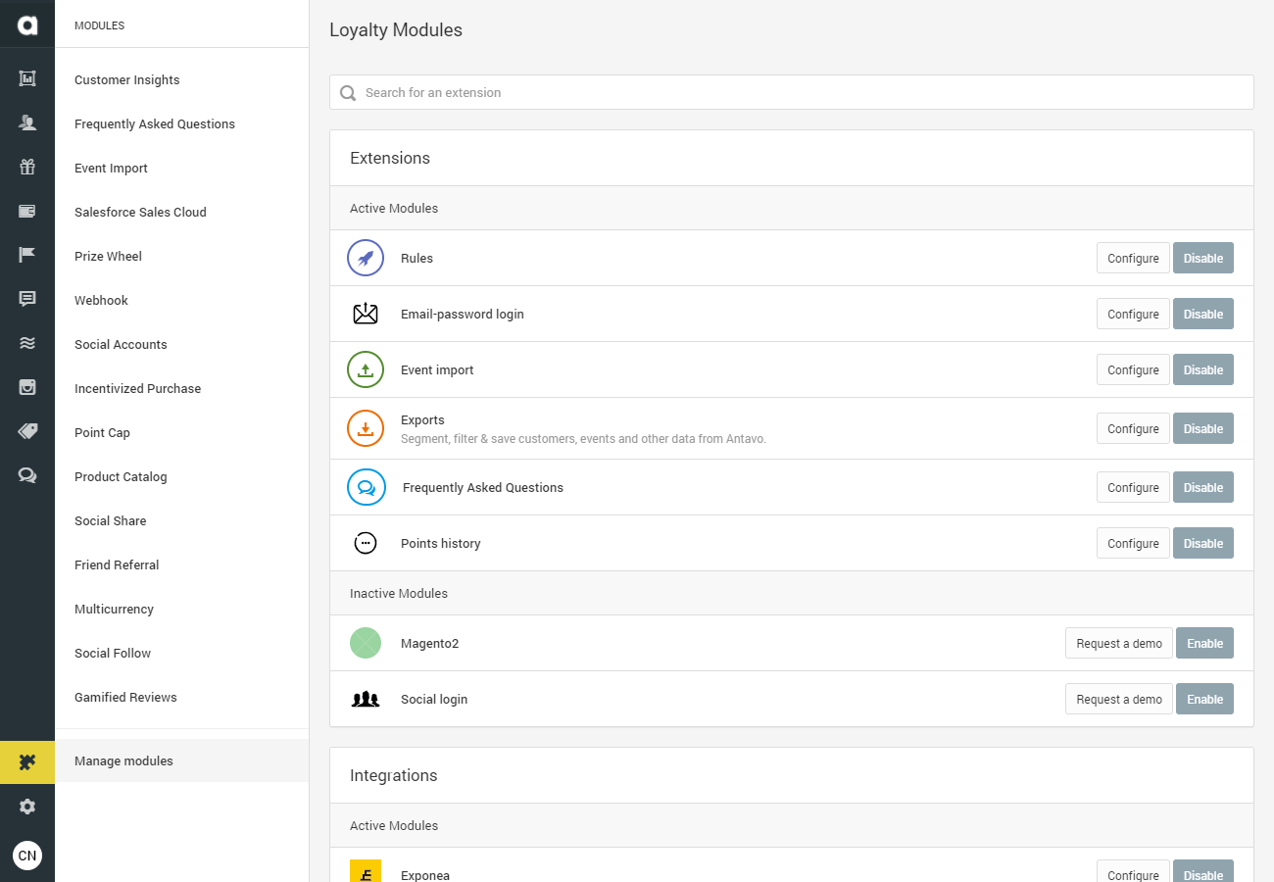This screenshot has width=1274, height=882.
Task: Disable the Rules module
Action: (x=1203, y=258)
